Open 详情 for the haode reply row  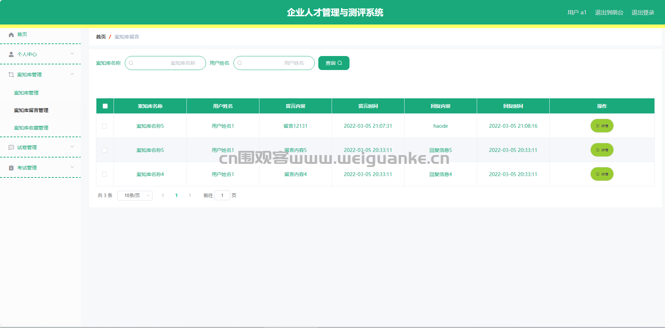(x=602, y=126)
